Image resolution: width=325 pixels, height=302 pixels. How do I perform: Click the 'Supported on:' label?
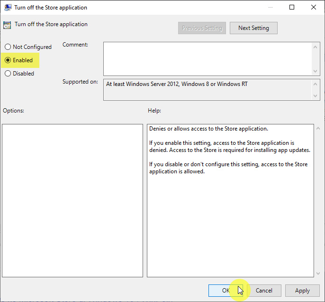point(80,82)
